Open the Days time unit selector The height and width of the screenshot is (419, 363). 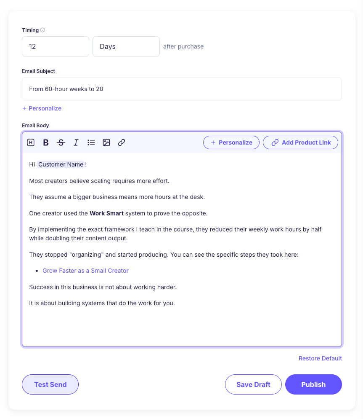pos(126,46)
